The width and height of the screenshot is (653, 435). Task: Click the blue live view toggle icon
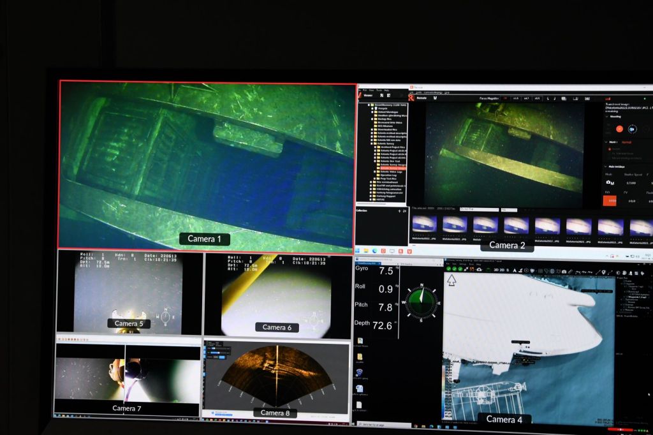click(631, 128)
